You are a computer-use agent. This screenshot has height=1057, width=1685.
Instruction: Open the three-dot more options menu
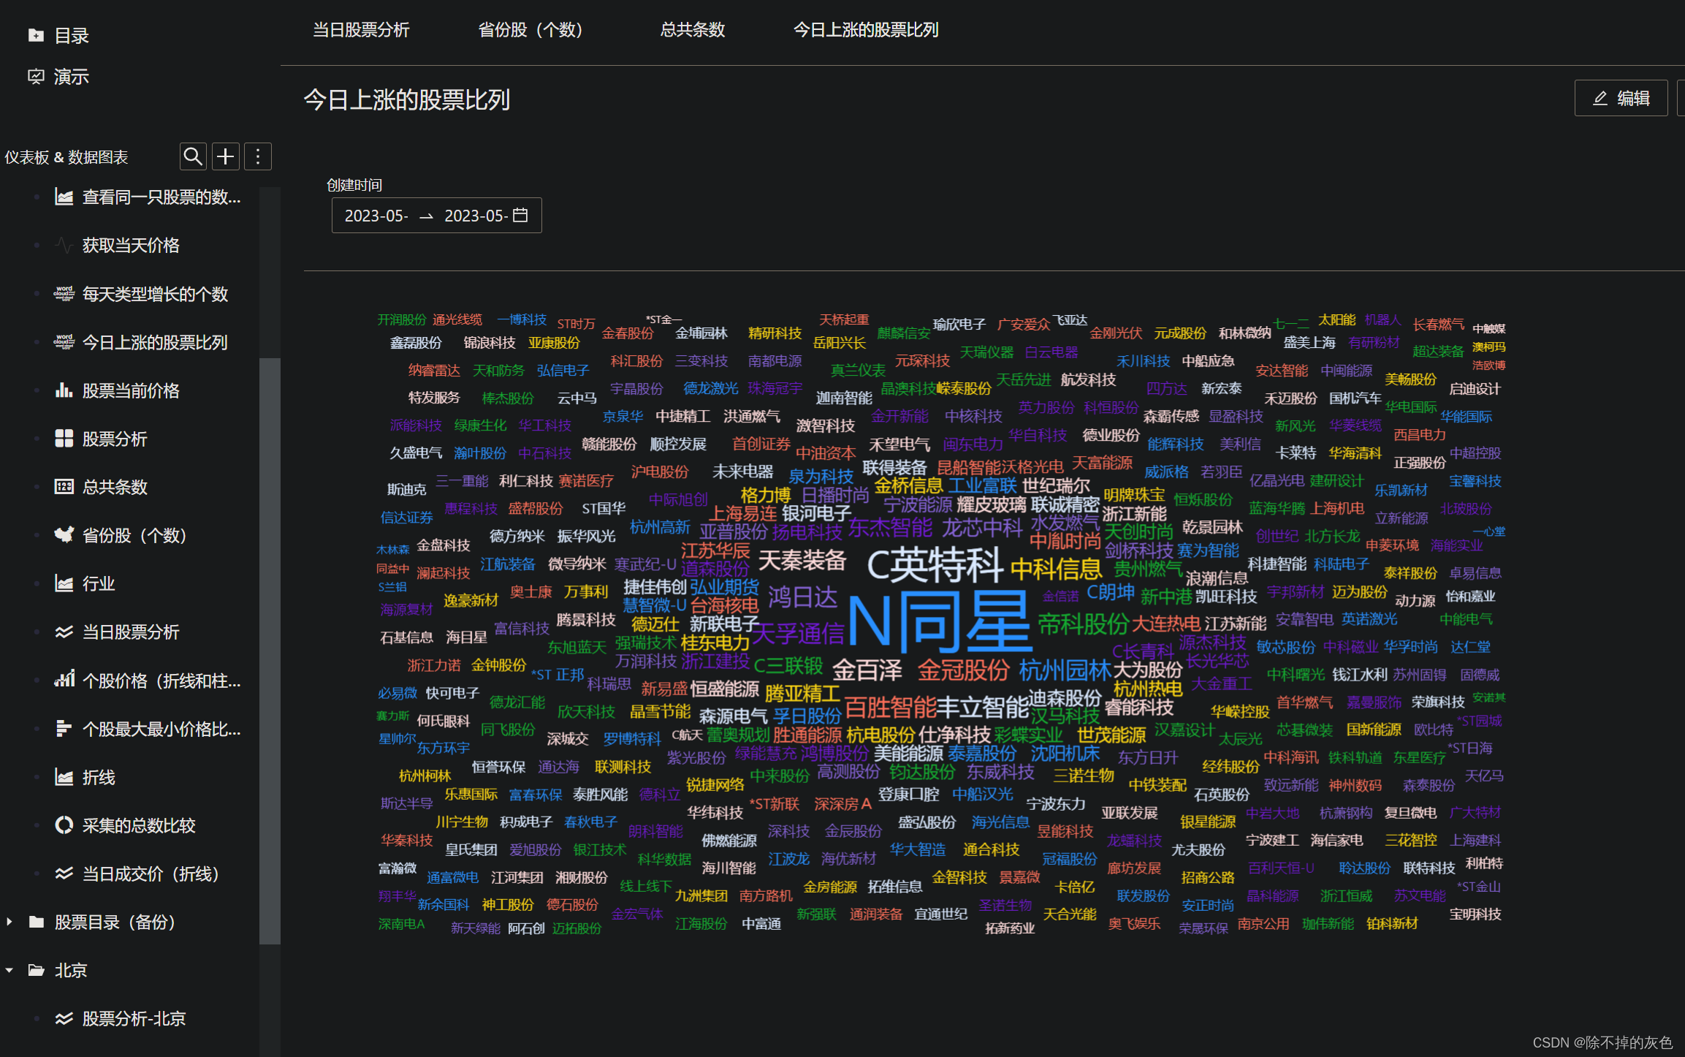coord(258,156)
